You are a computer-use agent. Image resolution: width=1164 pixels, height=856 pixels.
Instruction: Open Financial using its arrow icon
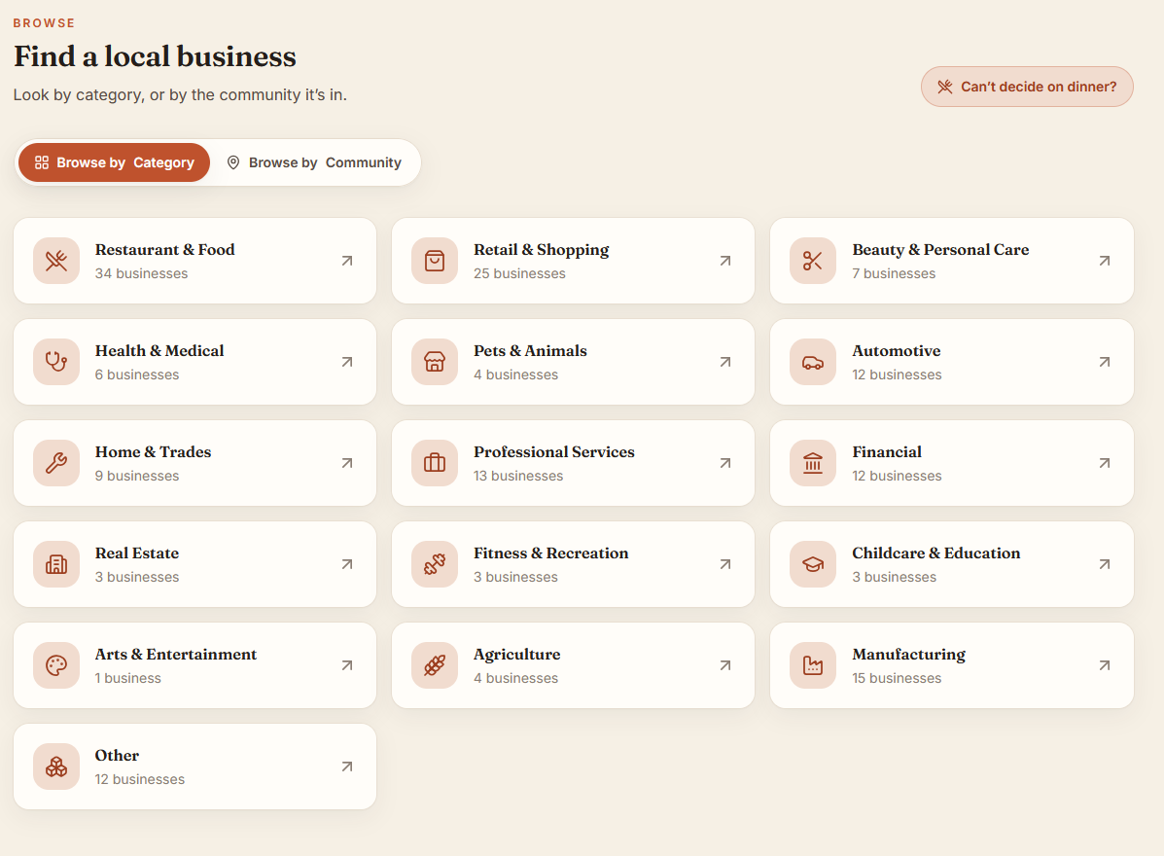coord(1105,463)
